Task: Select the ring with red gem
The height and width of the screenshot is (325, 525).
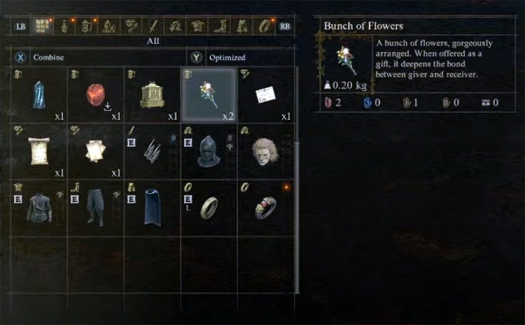Action: pos(266,208)
